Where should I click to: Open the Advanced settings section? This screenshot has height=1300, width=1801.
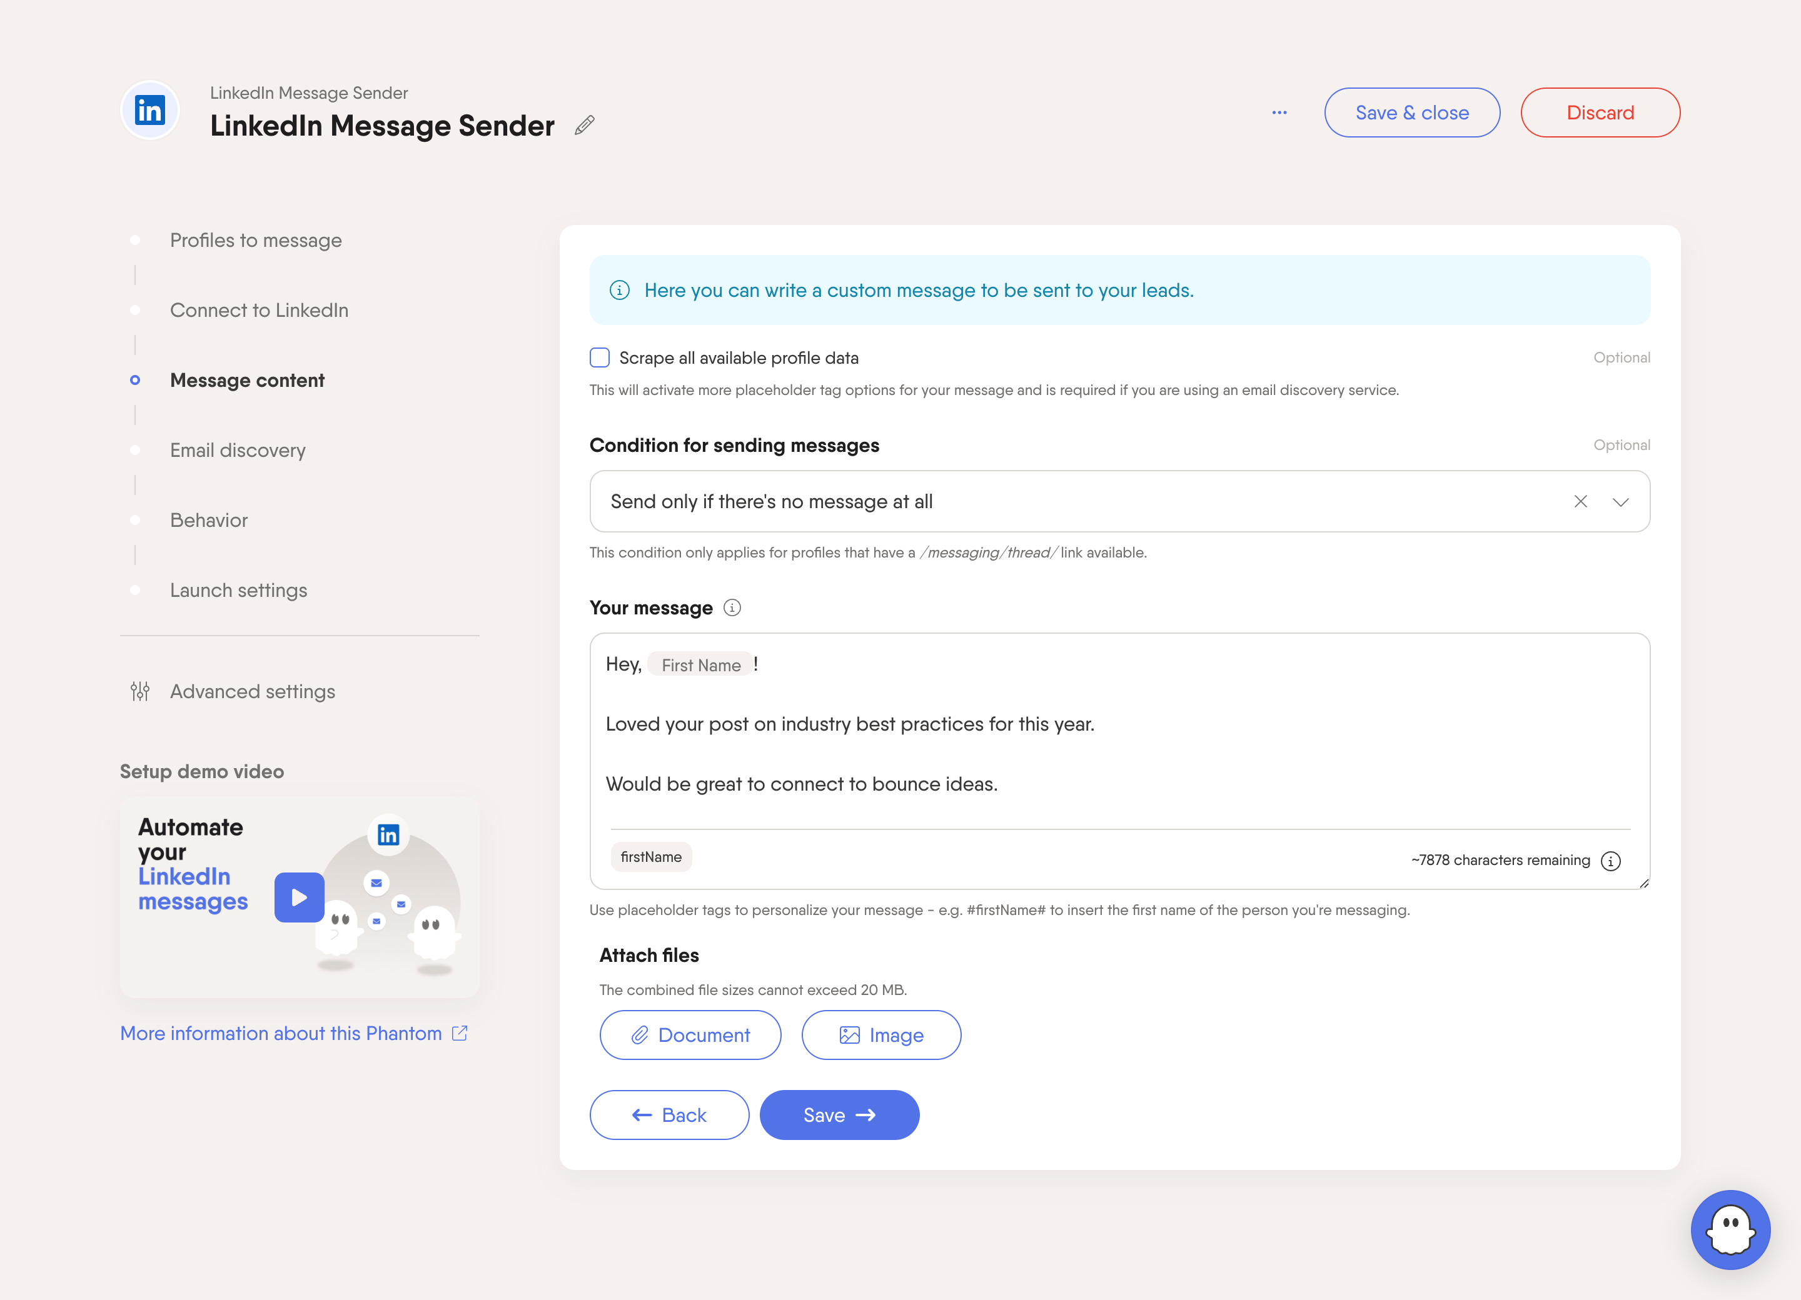point(252,691)
